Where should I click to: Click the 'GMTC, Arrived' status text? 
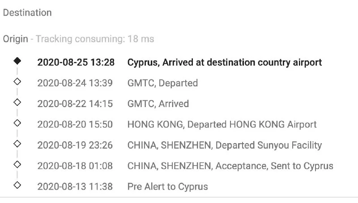click(158, 104)
